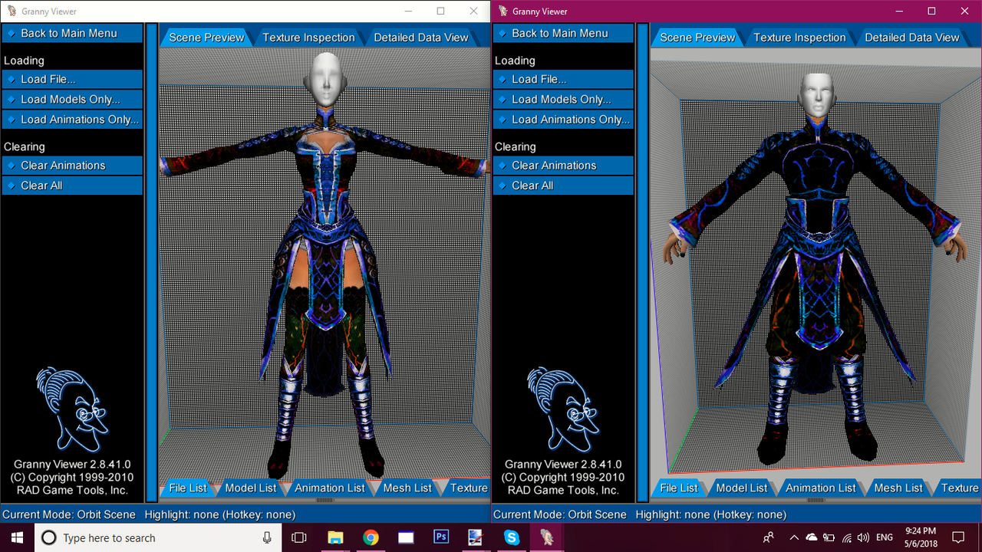Open Detailed Data View tab, right window

click(911, 37)
